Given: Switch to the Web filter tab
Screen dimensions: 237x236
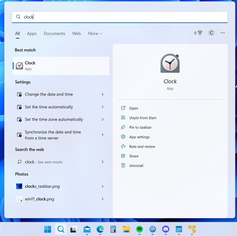Looking at the screenshot, I should click(x=76, y=33).
